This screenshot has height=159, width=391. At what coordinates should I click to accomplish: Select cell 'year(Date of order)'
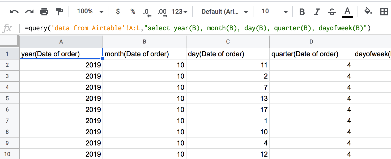[x=61, y=54]
